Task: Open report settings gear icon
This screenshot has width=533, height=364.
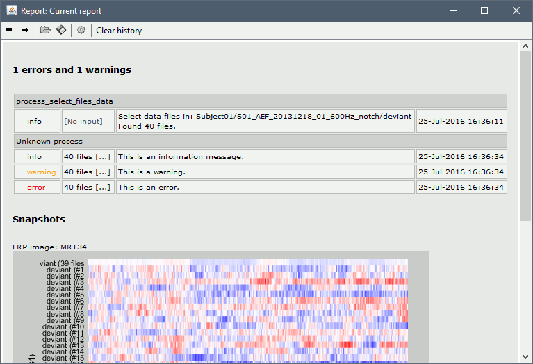Action: [x=81, y=30]
